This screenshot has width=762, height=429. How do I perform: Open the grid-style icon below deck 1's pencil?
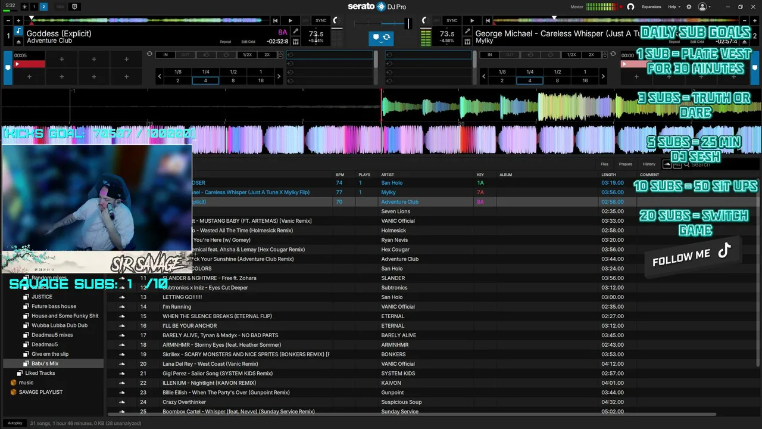pos(296,42)
